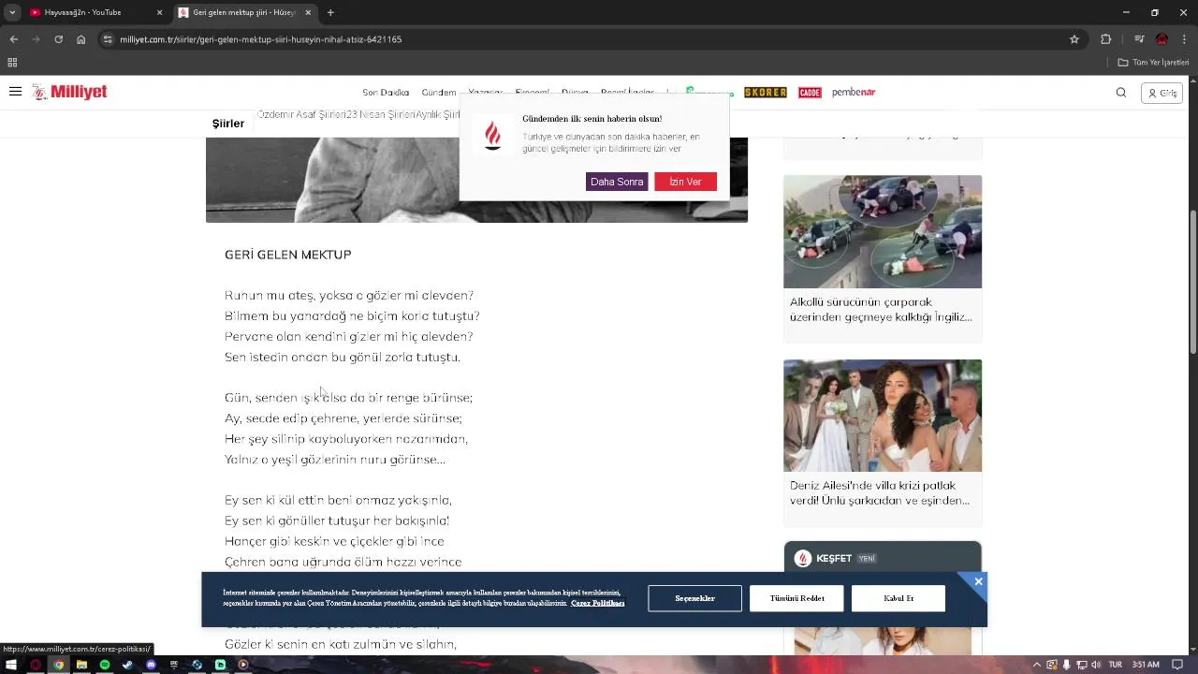Open Chrome three-dot menu
The image size is (1198, 674).
pos(1185,39)
